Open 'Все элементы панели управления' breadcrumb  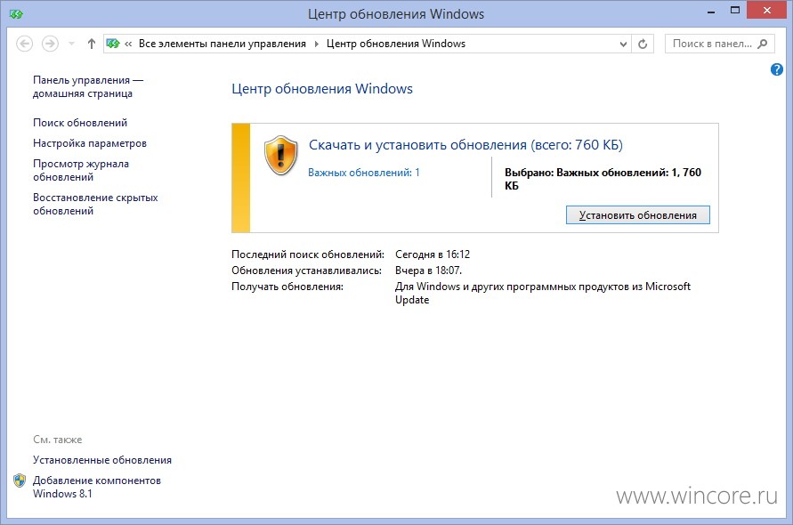click(222, 44)
